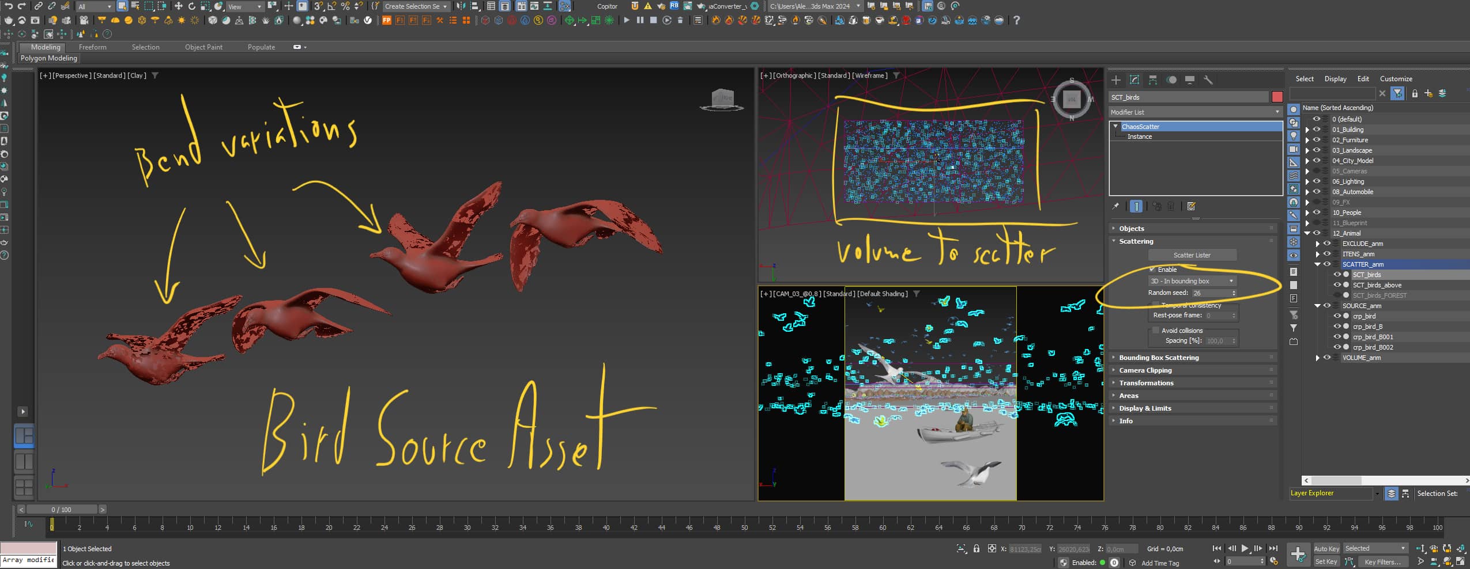Expand the Camera Clipping rollout
This screenshot has height=569, width=1470.
[1145, 370]
